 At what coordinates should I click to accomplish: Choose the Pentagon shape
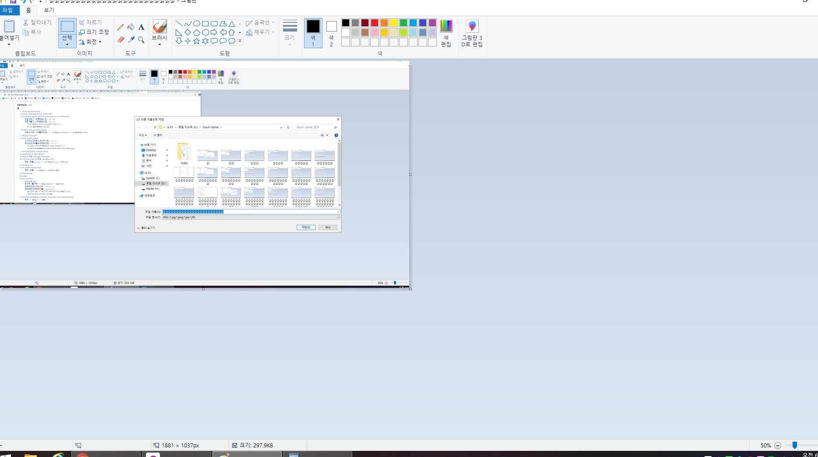196,32
